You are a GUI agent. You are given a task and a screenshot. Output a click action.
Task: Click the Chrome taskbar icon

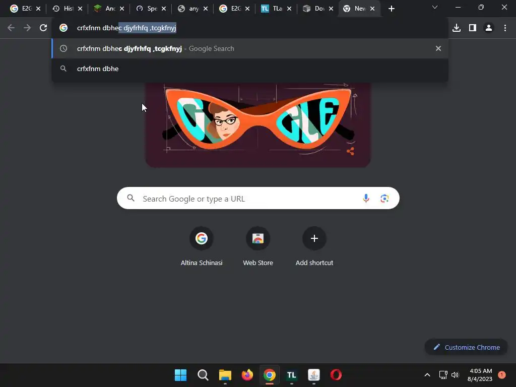pyautogui.click(x=270, y=375)
